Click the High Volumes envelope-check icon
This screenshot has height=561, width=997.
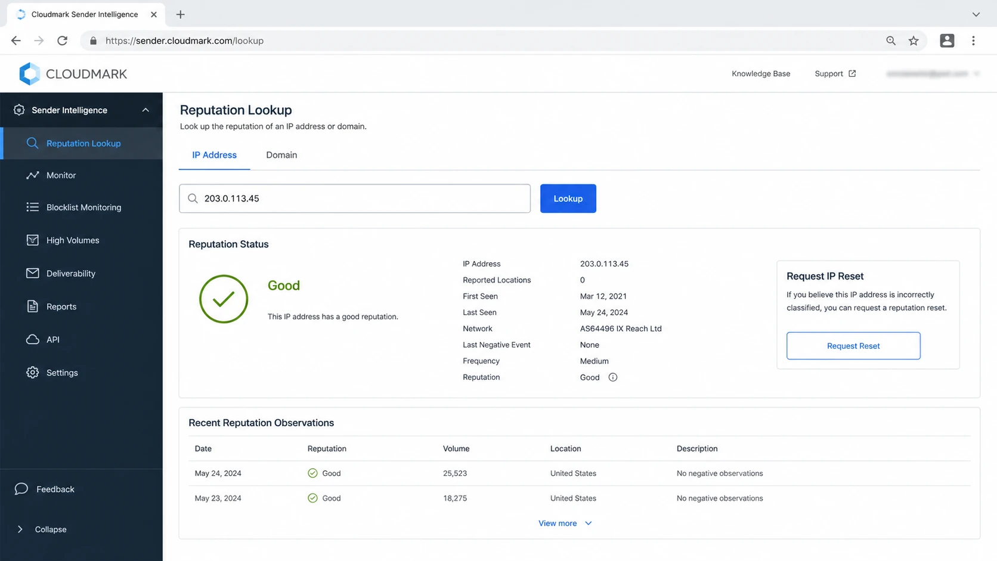32,240
